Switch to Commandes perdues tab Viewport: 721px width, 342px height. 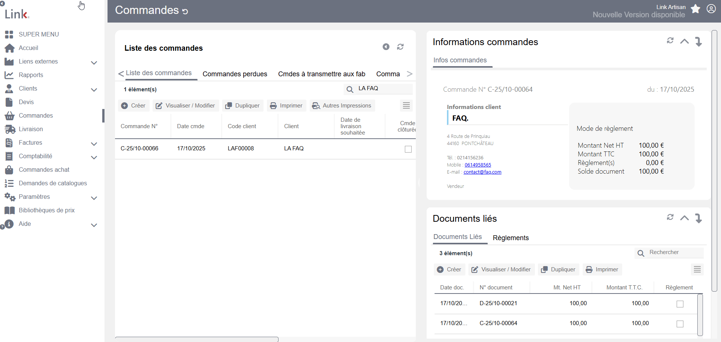point(235,74)
